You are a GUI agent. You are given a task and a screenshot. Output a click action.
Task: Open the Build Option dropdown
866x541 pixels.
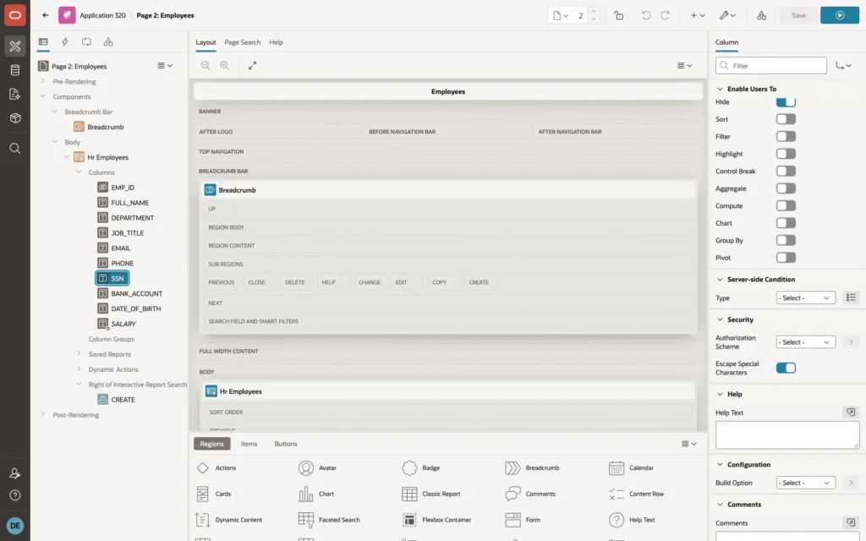tap(805, 483)
